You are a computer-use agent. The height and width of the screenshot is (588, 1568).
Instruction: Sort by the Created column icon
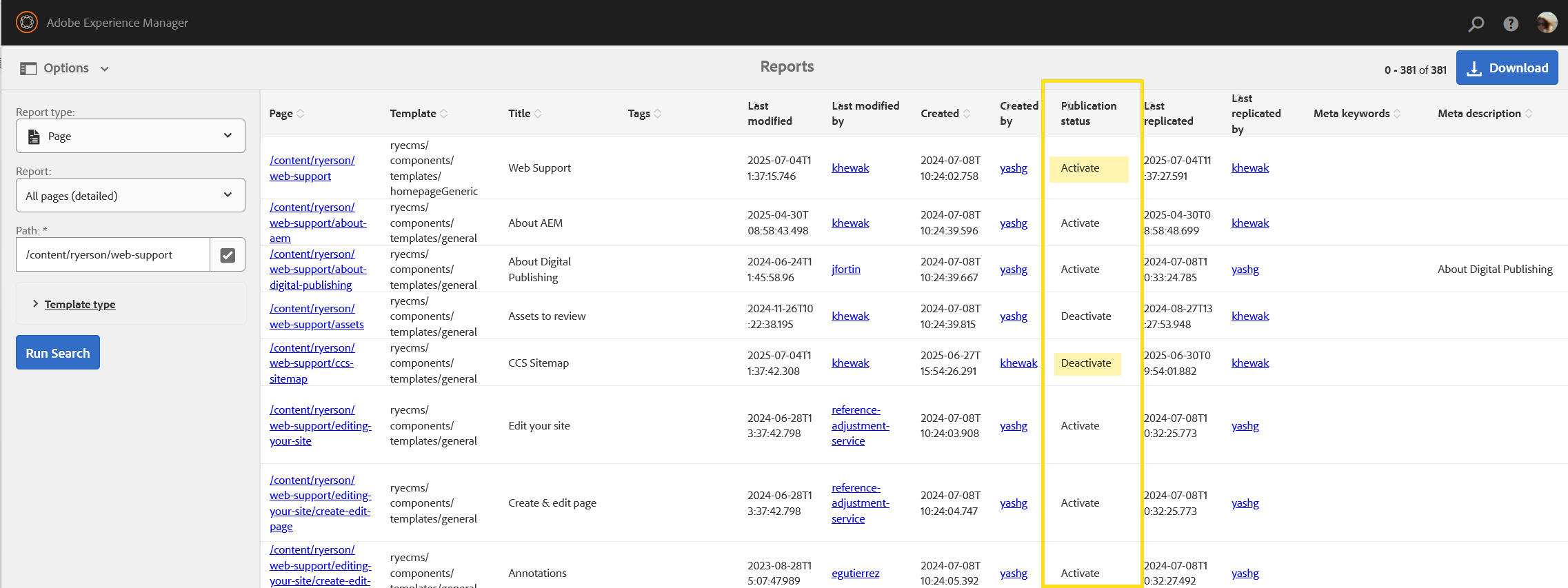click(967, 114)
